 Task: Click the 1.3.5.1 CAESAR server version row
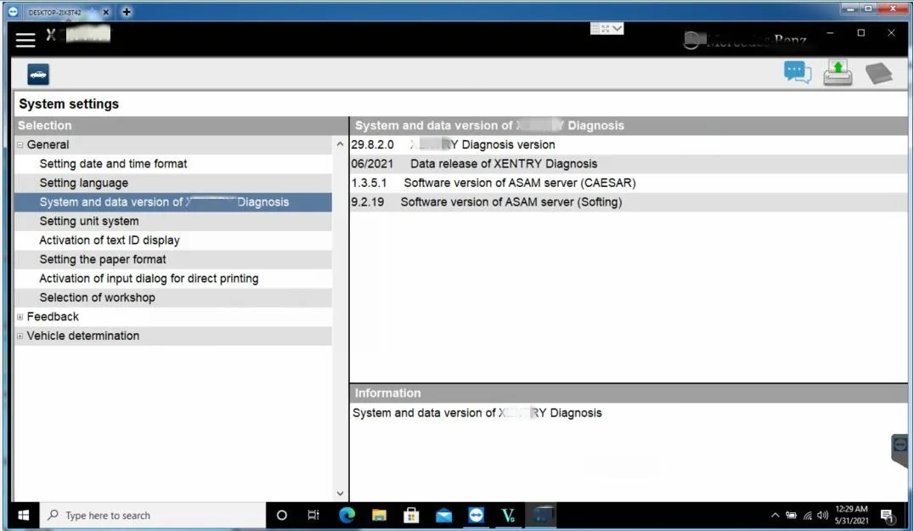[629, 183]
